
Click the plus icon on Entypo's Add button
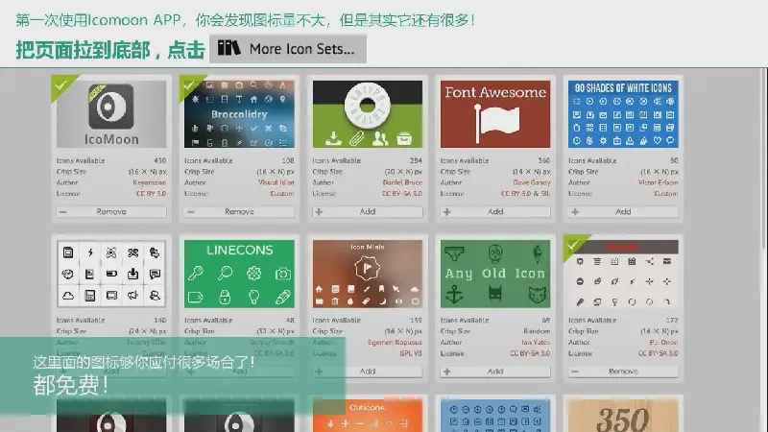(319, 212)
